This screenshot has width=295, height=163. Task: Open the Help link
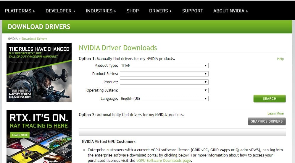click(x=280, y=59)
